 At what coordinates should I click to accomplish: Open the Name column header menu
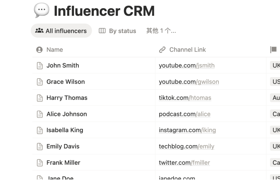tap(55, 50)
